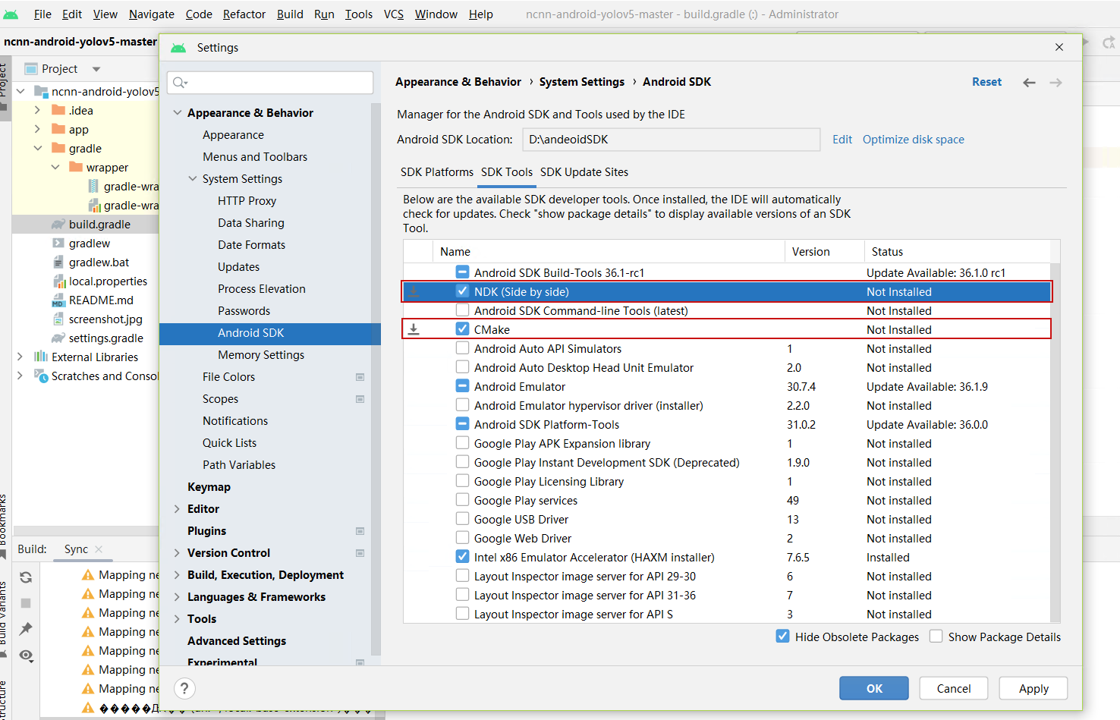1120x720 pixels.
Task: Click the search magnifier icon in Settings
Action: 180,82
